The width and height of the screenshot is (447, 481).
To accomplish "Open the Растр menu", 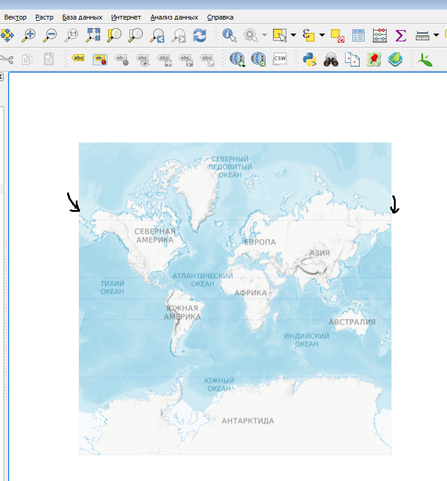I will pyautogui.click(x=45, y=17).
